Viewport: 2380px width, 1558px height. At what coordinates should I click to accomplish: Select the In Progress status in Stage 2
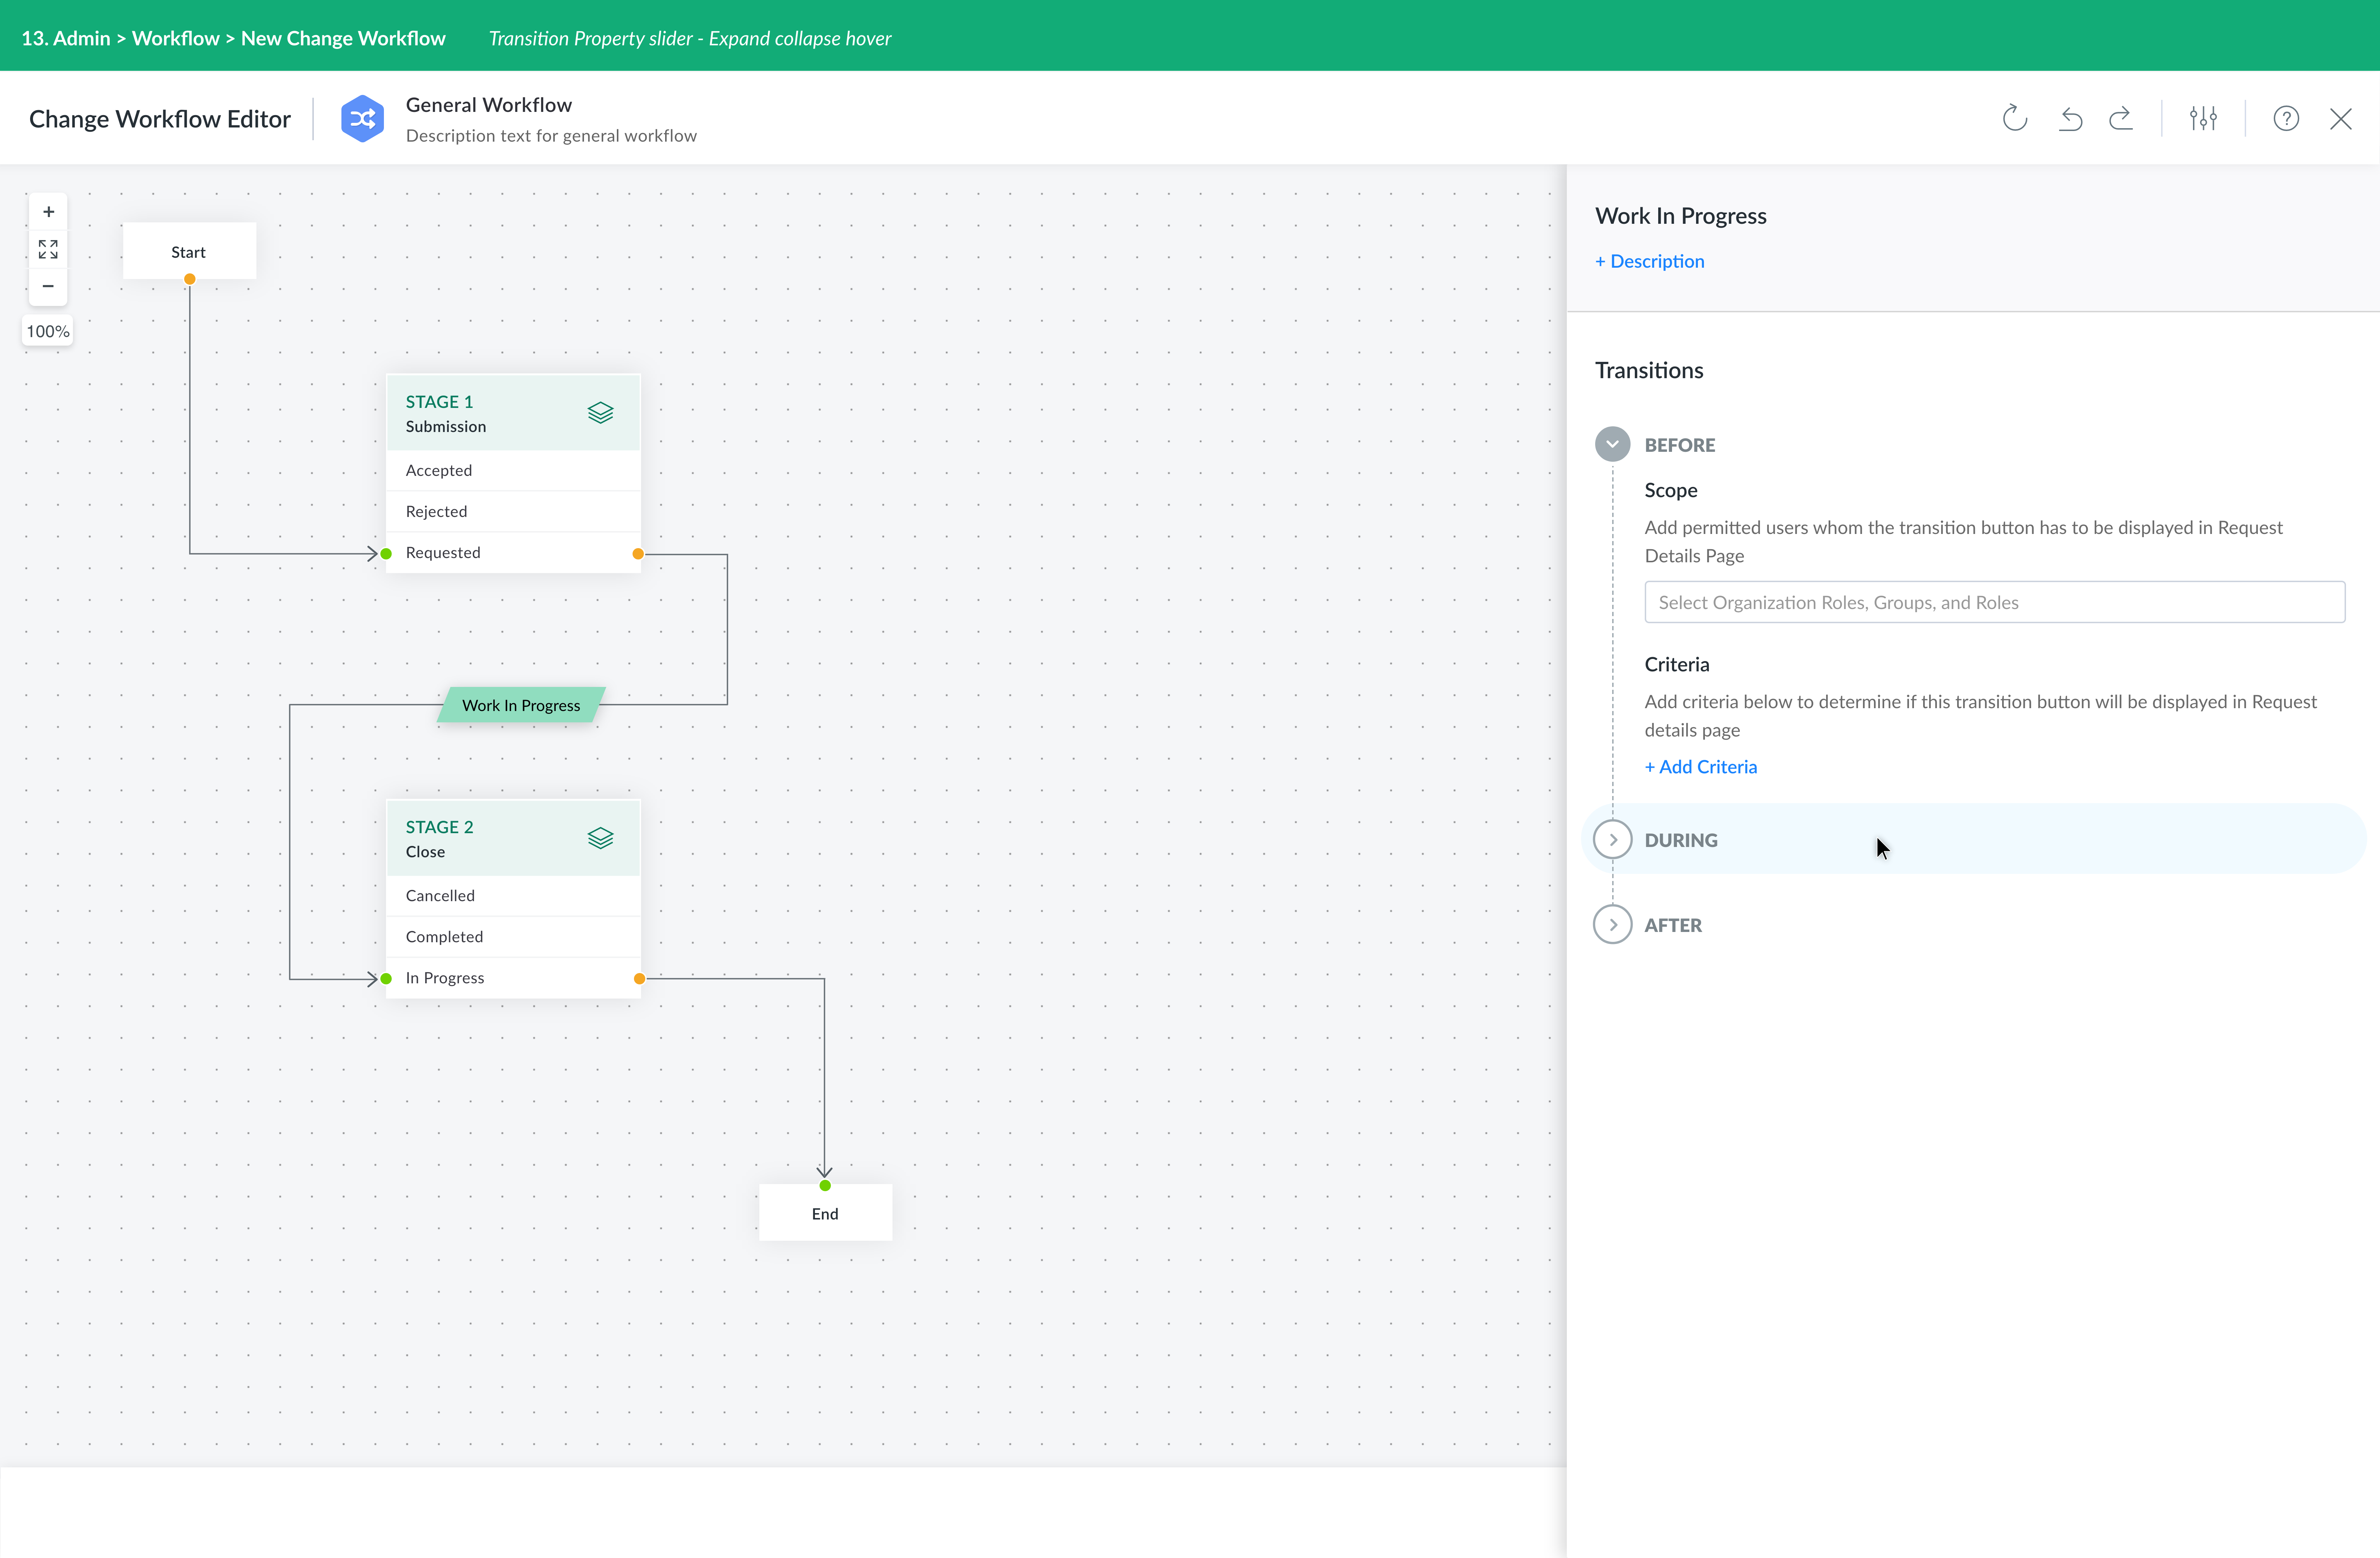513,978
